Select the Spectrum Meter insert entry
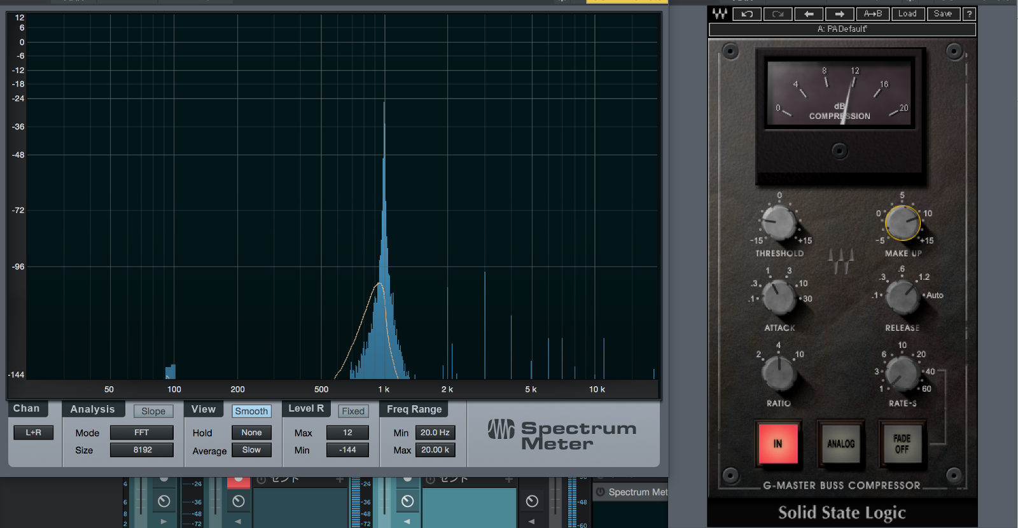The width and height of the screenshot is (1018, 528). 631,492
